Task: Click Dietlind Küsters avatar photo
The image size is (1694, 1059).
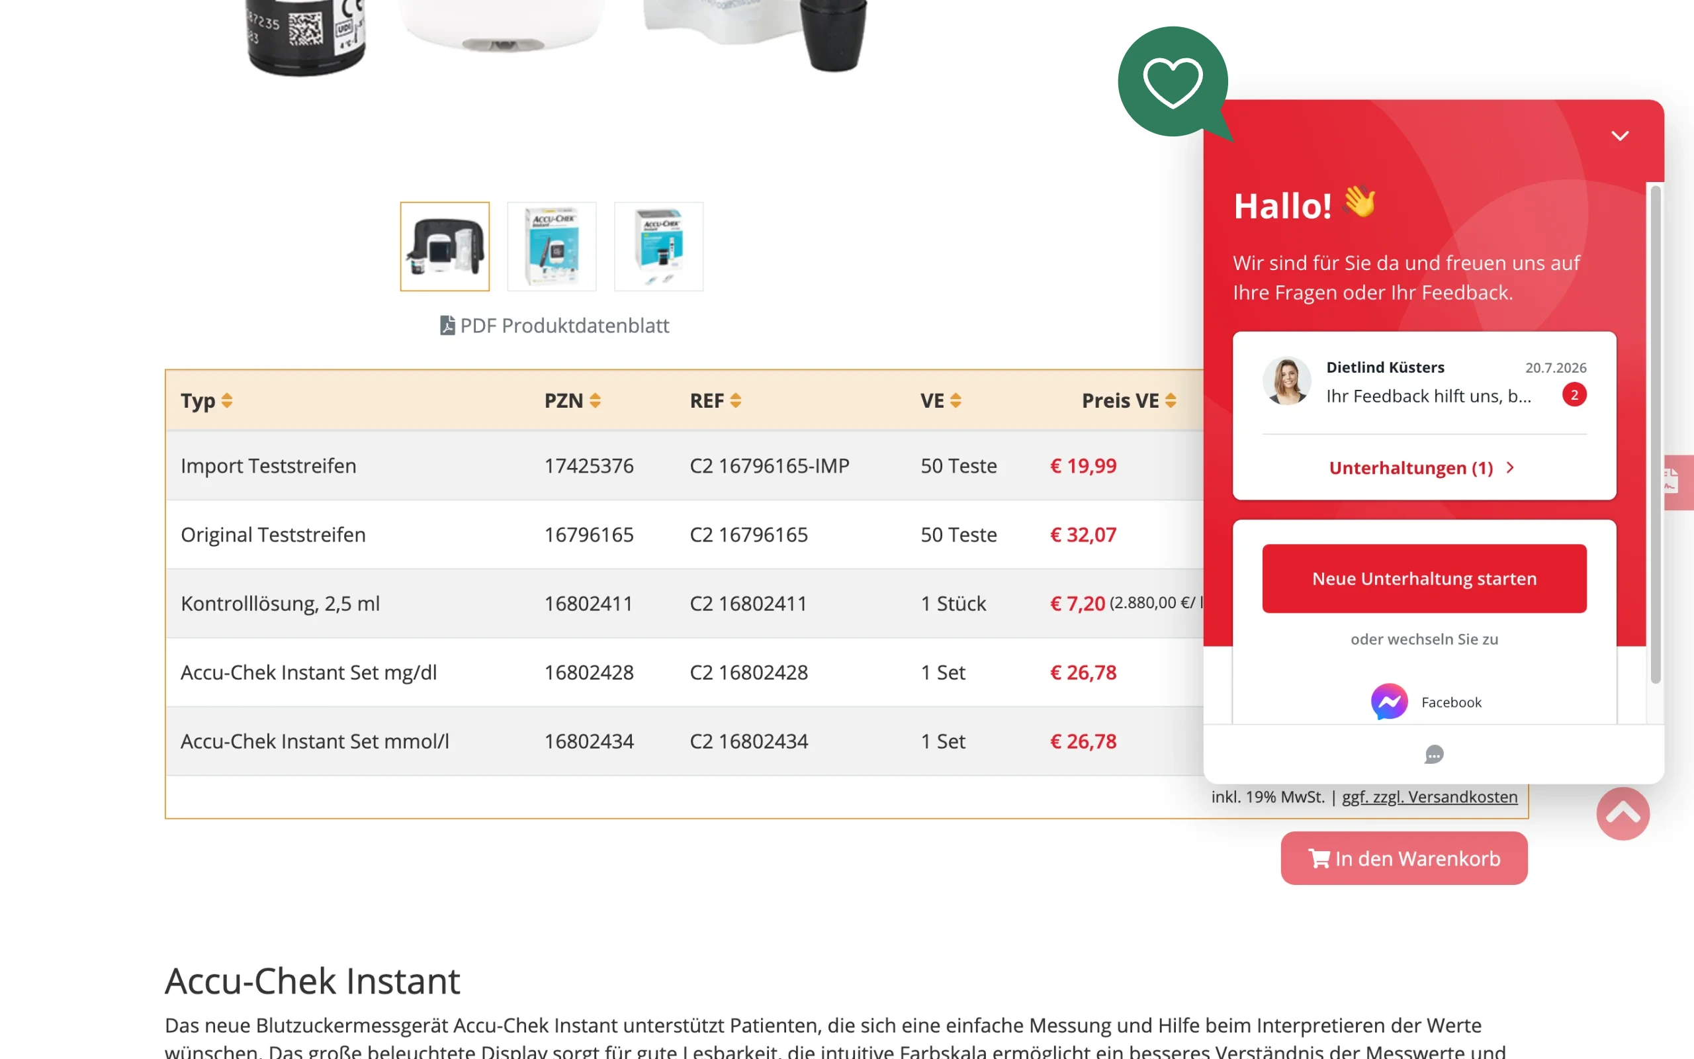Action: [1286, 381]
